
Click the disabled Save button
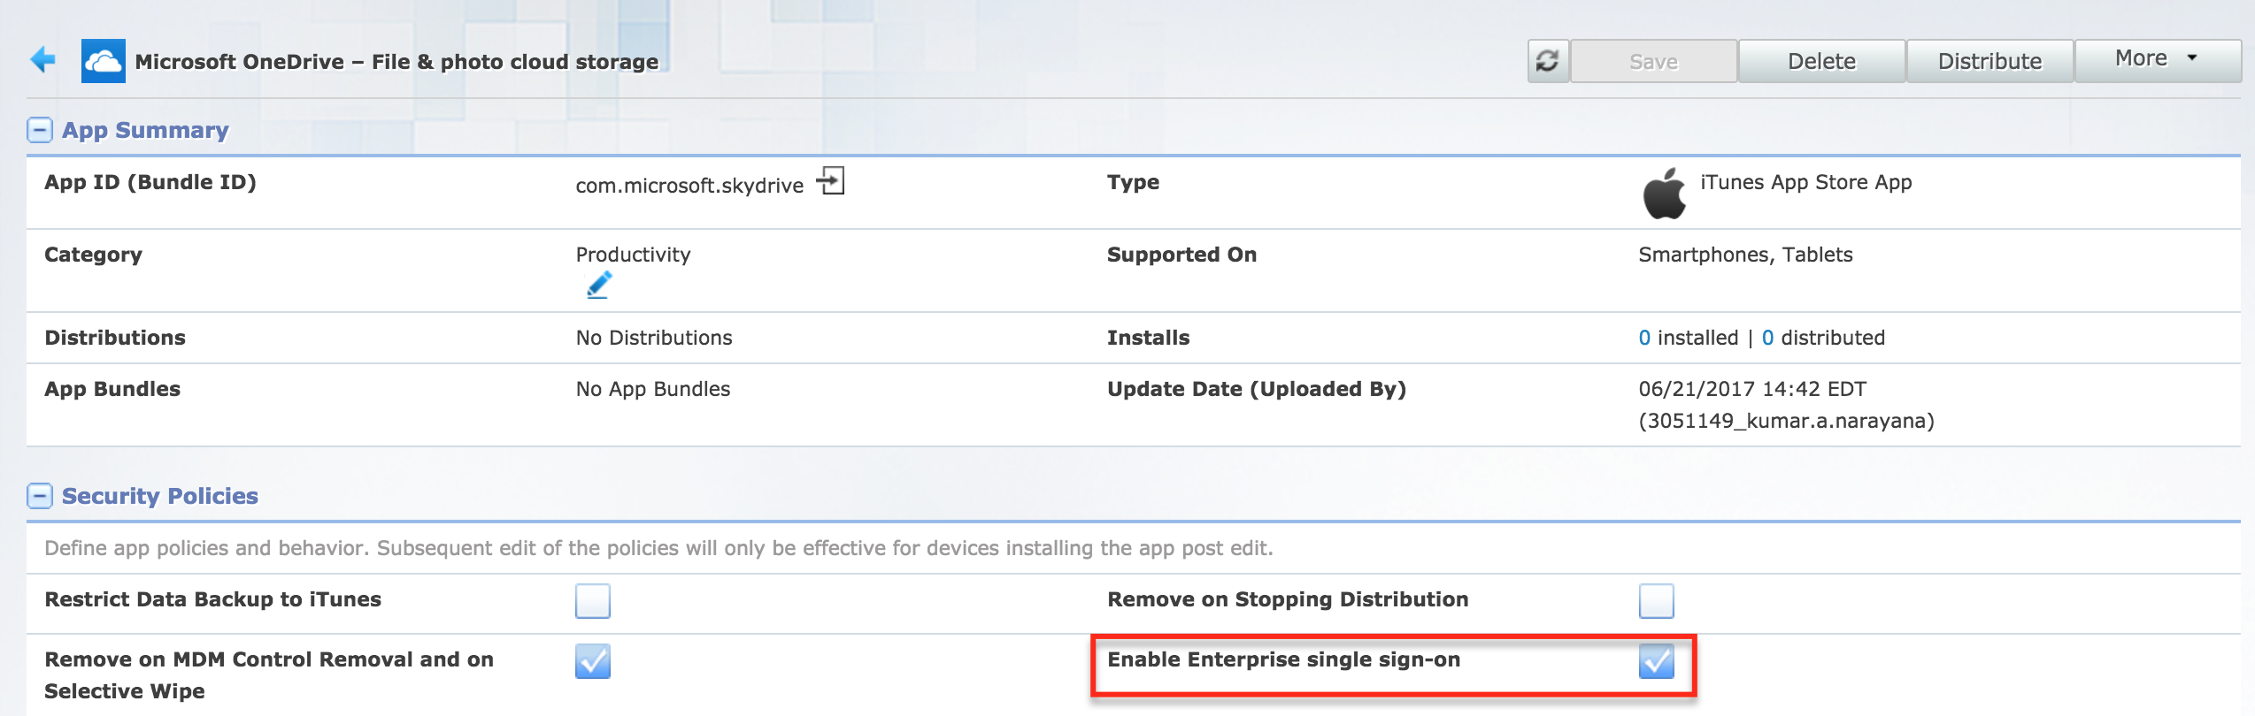(1653, 61)
